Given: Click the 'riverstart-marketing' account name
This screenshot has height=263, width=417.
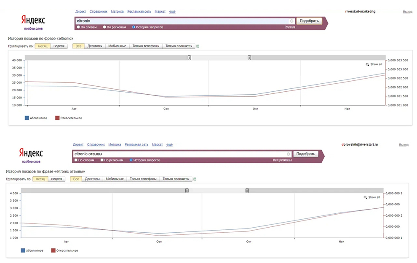Looking at the screenshot, I should pos(361,11).
